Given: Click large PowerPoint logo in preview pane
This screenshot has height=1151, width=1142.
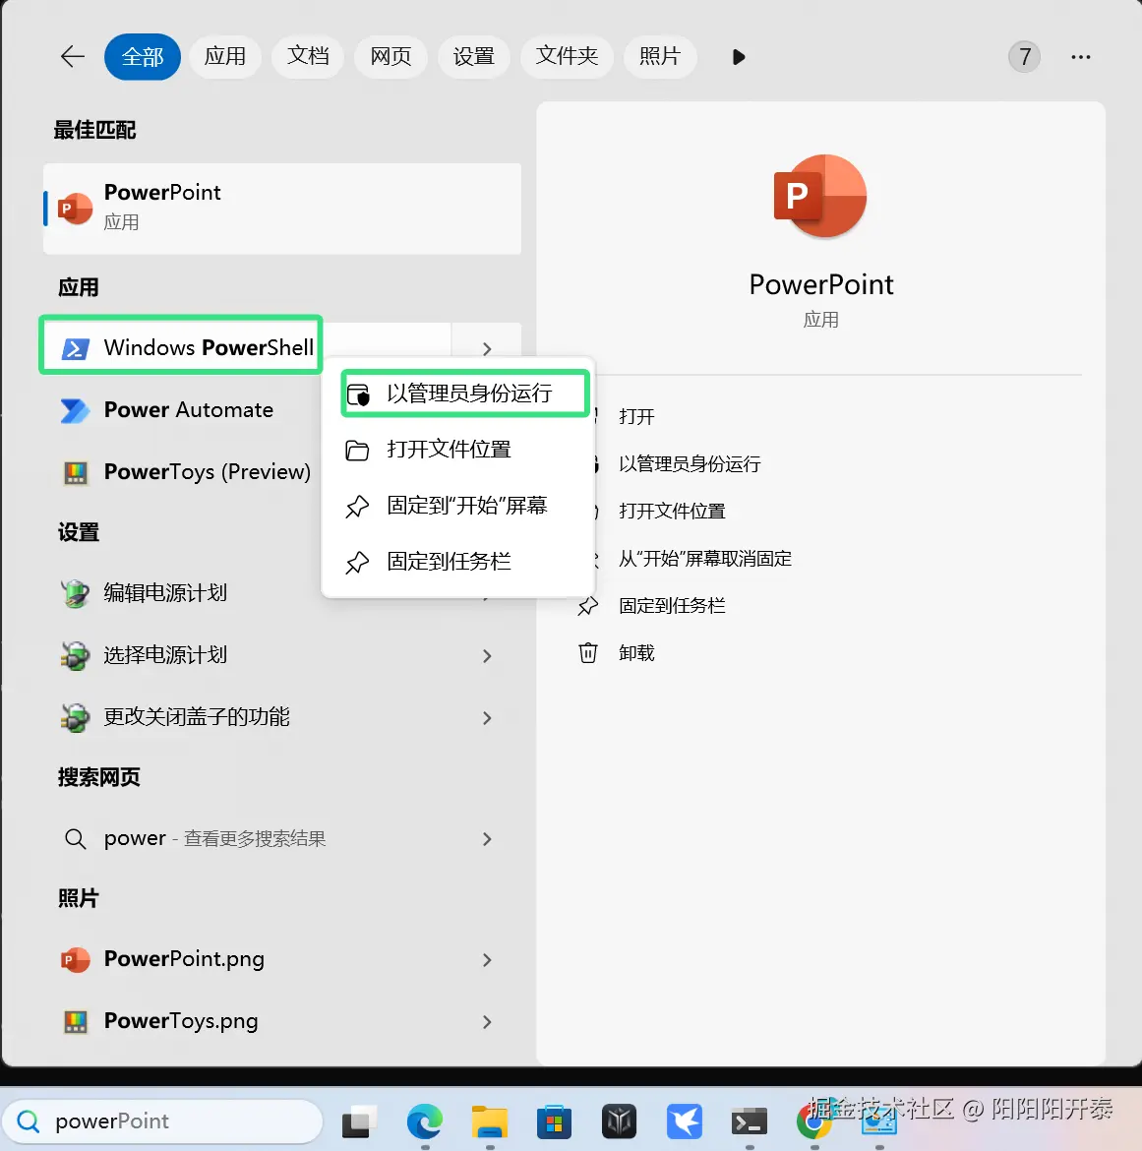Looking at the screenshot, I should 820,196.
